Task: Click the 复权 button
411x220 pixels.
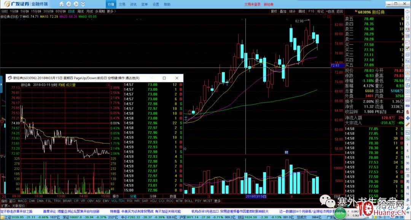Action: [274, 11]
